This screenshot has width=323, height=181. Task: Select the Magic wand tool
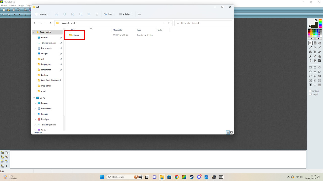coord(315,47)
